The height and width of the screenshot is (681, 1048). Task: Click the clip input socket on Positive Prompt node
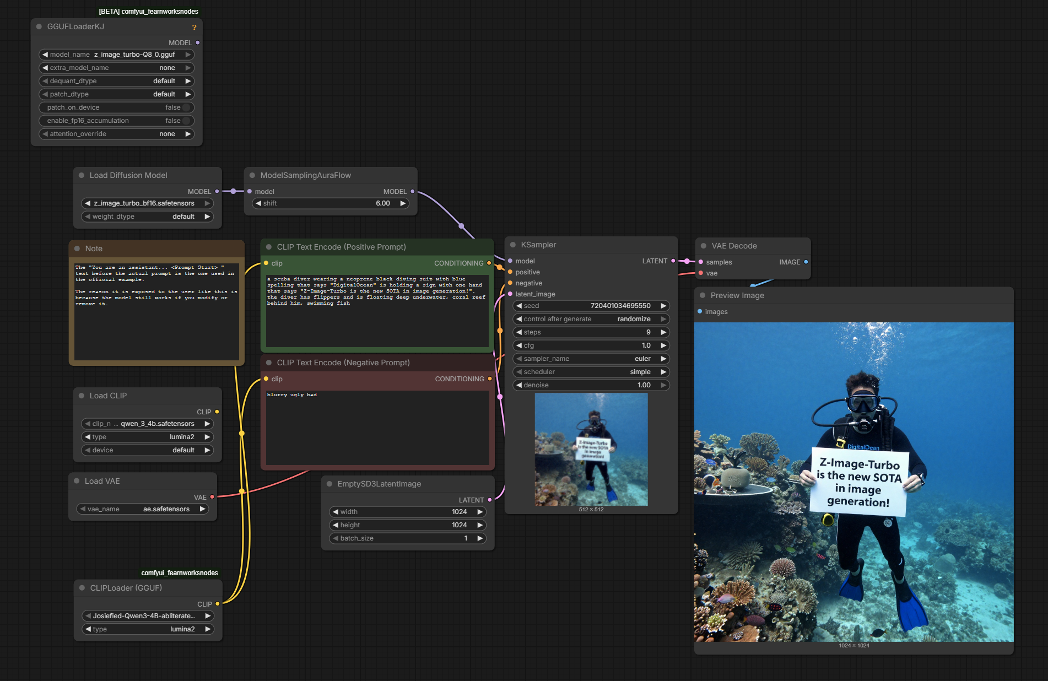(266, 263)
